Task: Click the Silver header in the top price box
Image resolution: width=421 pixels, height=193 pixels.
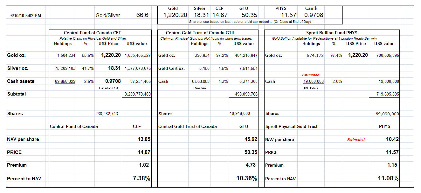Action: (x=200, y=8)
